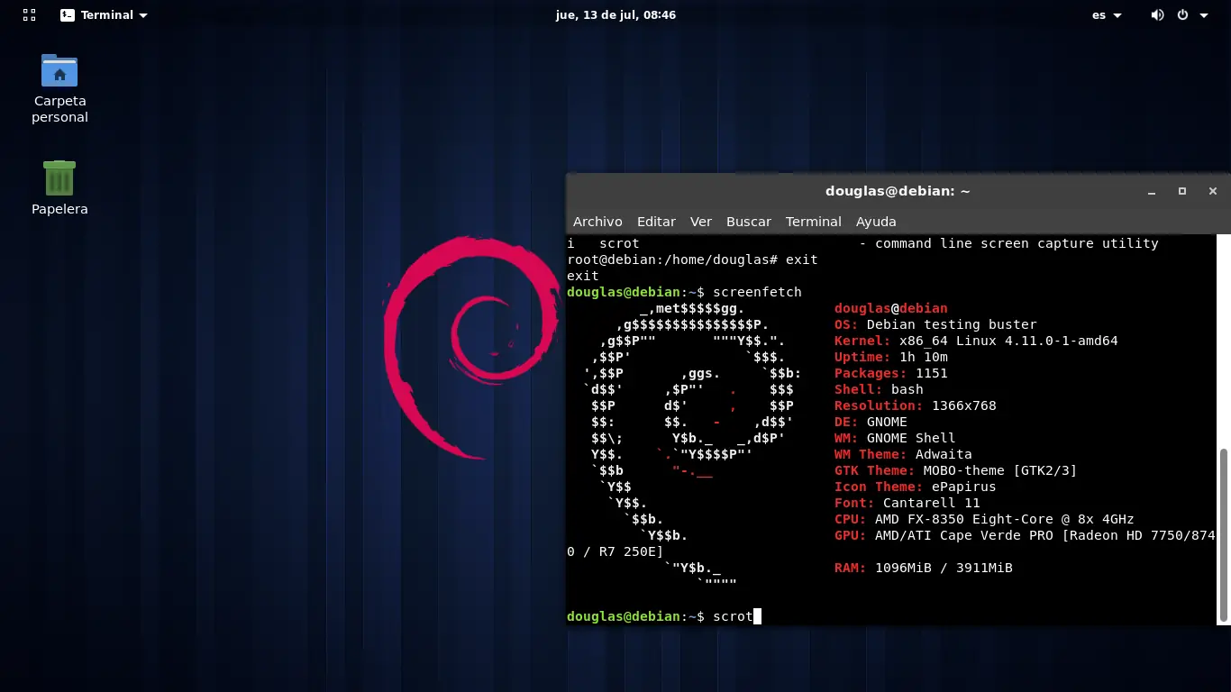Image resolution: width=1231 pixels, height=692 pixels.
Task: Open the Ver menu
Action: (701, 222)
